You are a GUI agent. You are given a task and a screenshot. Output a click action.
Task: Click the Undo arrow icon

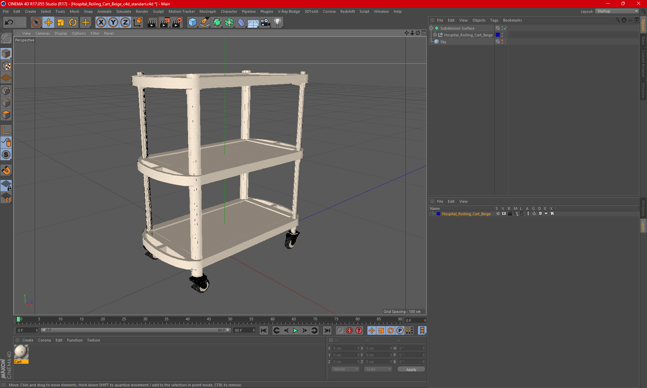coord(9,23)
